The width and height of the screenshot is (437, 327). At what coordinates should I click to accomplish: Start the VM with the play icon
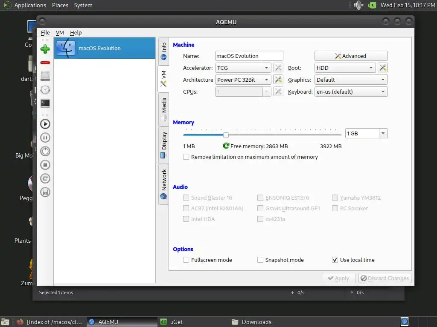point(45,124)
